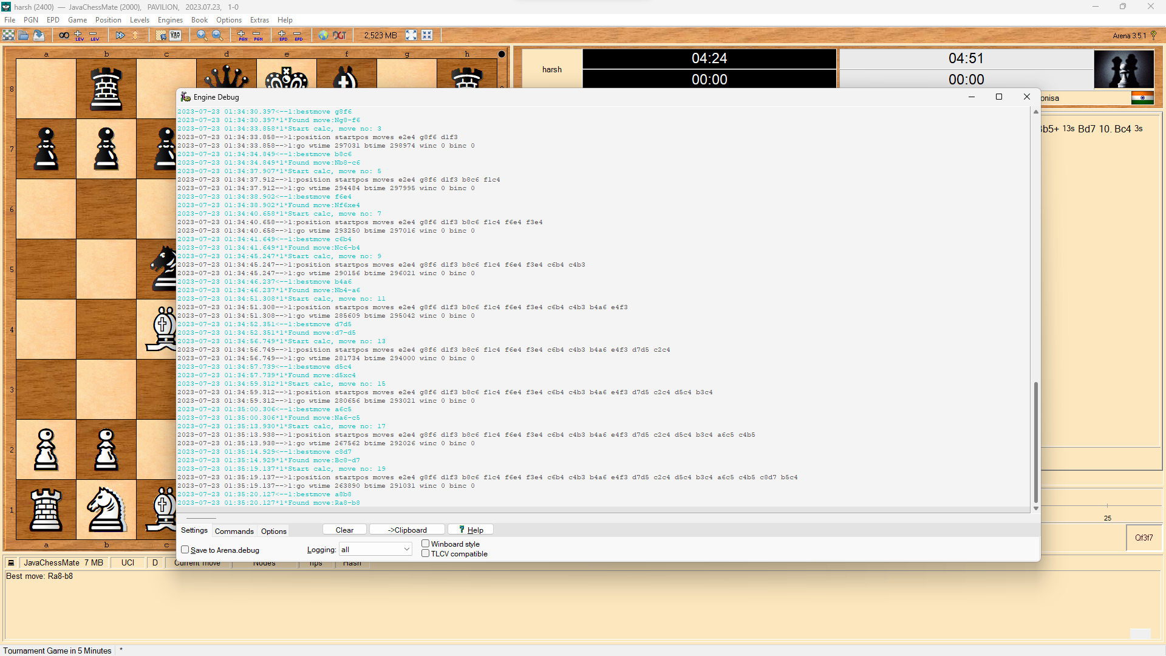Click the fullscreen expand arrows icon
Screen dimensions: 1166x656
coord(411,35)
